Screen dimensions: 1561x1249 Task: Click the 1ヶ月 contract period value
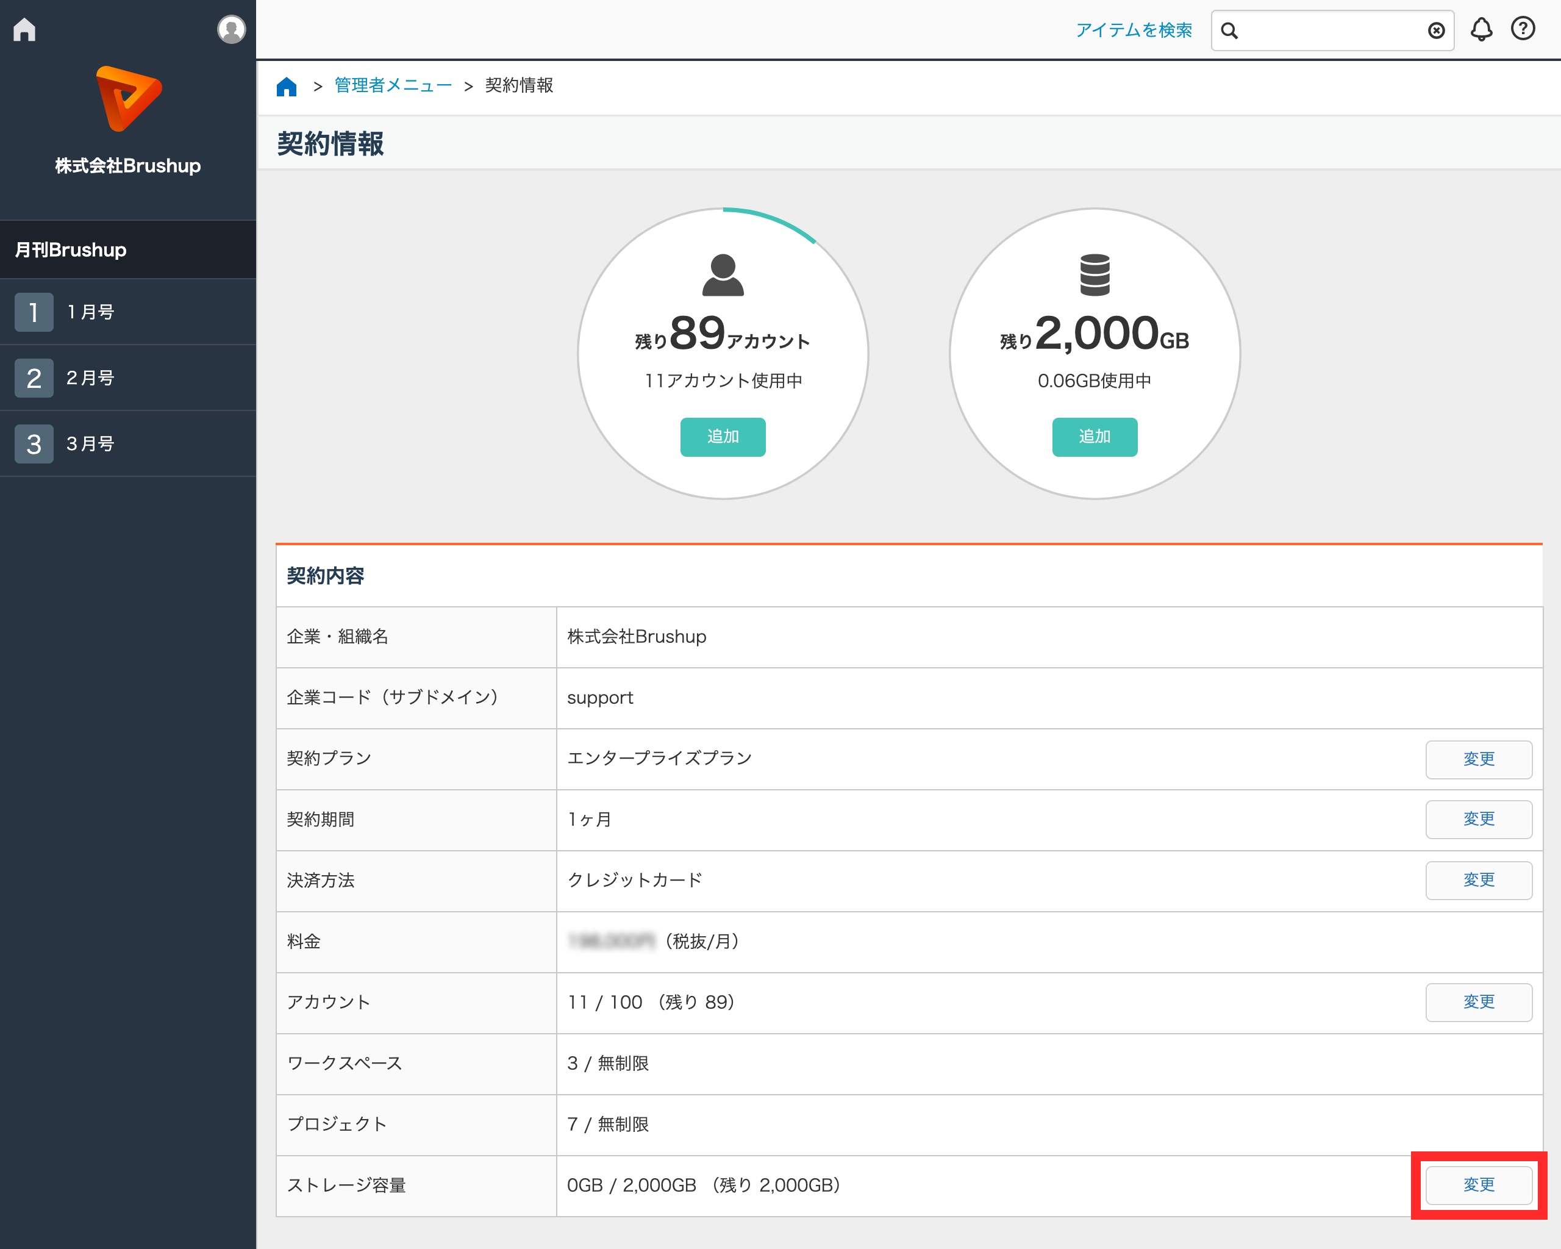tap(590, 820)
